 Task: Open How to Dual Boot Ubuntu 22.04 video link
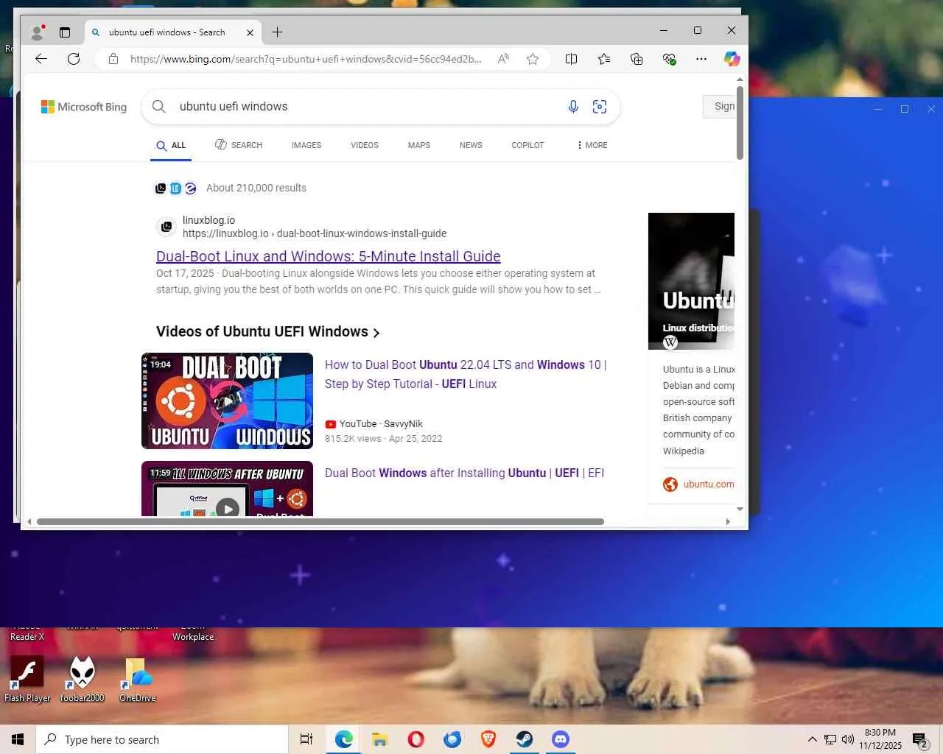pos(466,374)
